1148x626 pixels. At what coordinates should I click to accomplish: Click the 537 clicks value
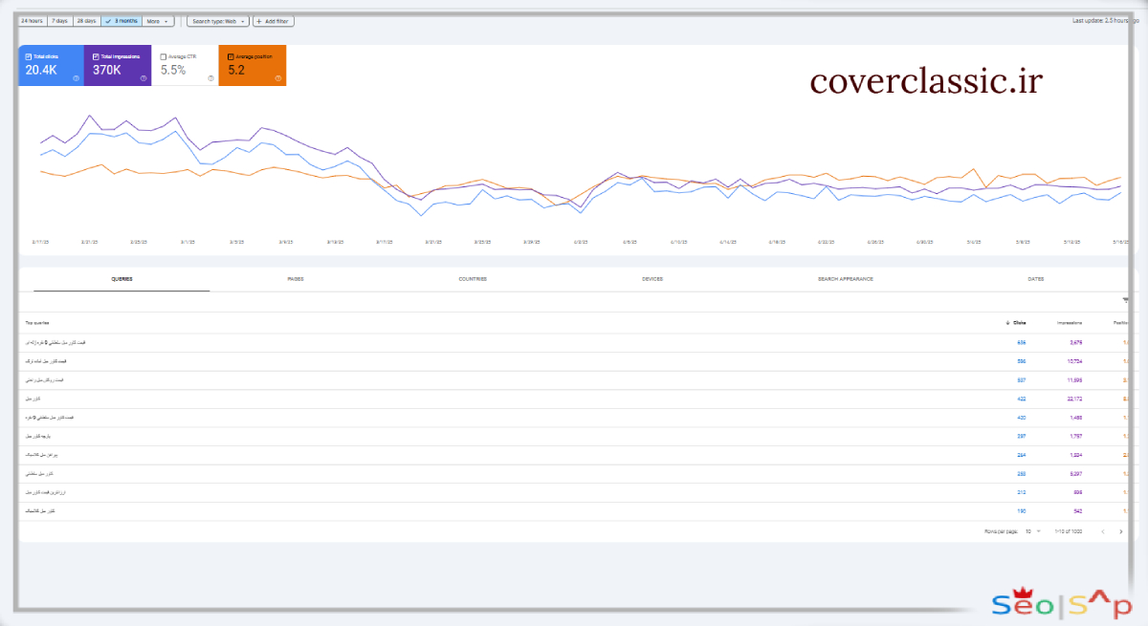point(1022,379)
